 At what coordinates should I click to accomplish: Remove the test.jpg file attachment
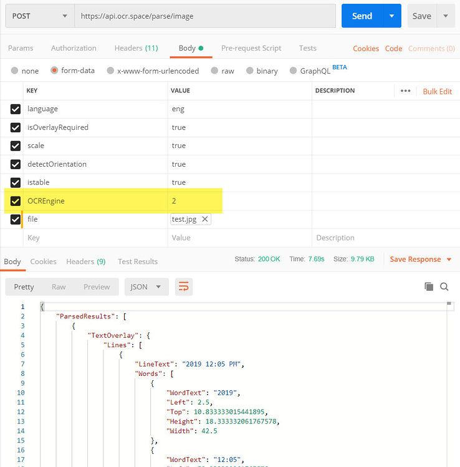(x=205, y=219)
